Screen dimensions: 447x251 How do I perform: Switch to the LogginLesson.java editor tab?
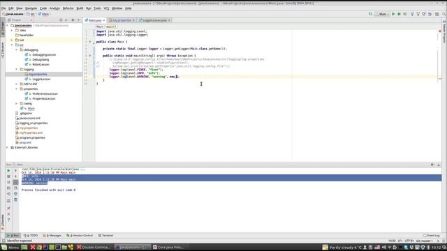coord(155,20)
